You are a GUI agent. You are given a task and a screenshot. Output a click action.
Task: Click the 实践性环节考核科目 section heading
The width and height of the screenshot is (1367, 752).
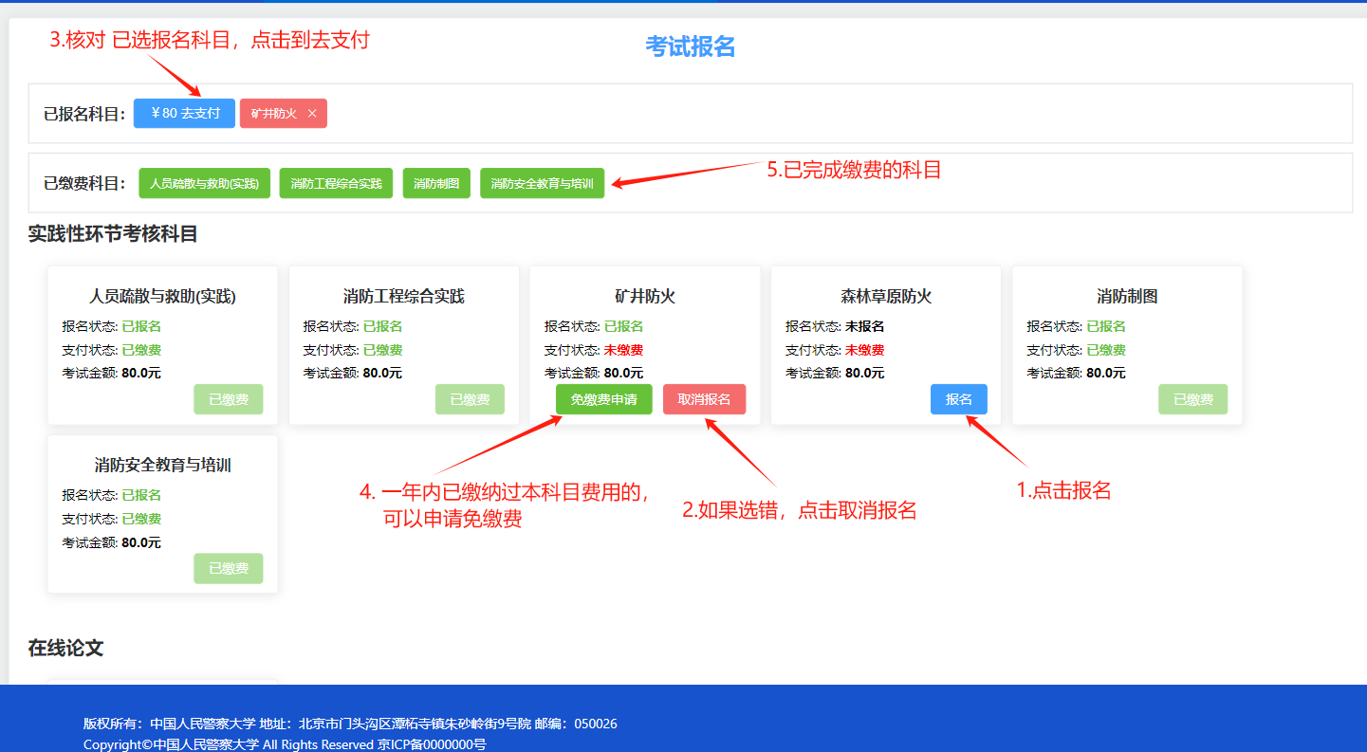113,234
